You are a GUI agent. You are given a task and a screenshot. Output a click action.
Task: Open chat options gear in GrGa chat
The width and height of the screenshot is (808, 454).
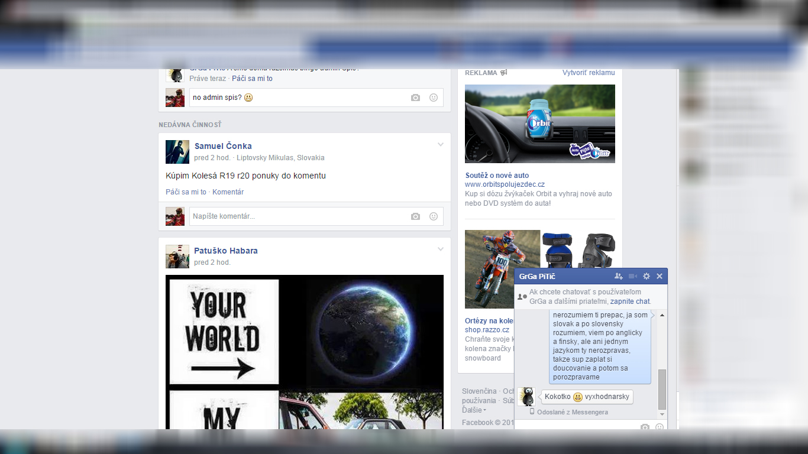pyautogui.click(x=647, y=276)
